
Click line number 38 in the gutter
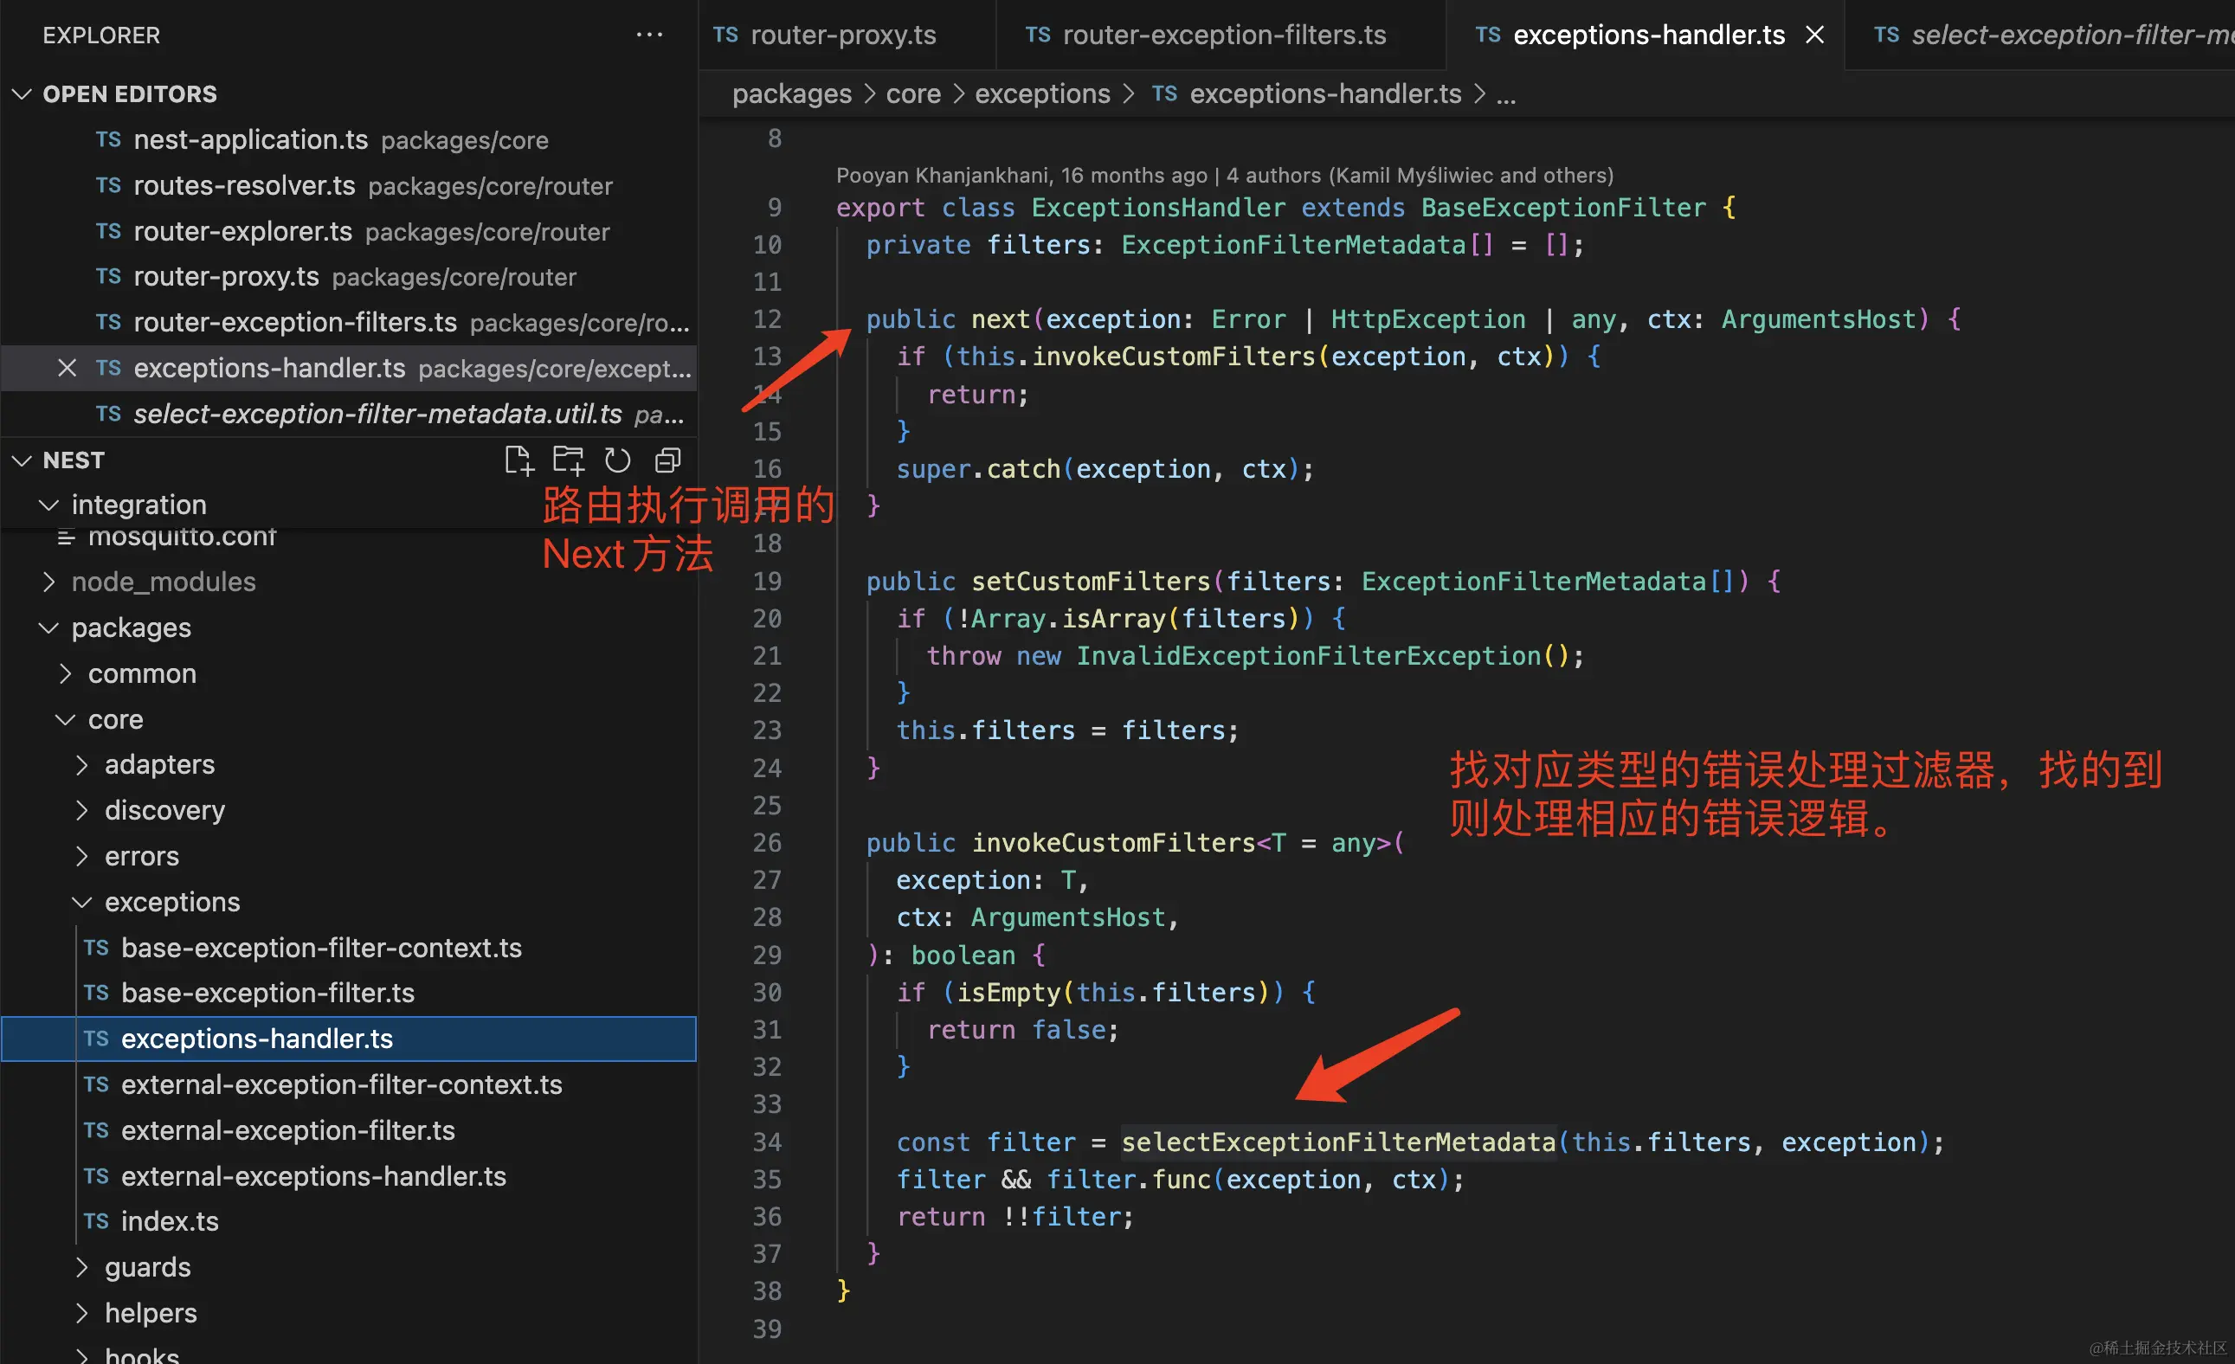768,1290
